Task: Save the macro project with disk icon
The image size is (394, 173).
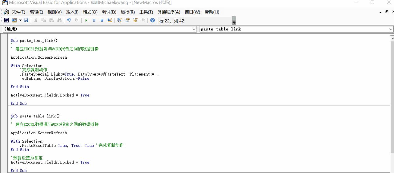Action: click(x=26, y=20)
